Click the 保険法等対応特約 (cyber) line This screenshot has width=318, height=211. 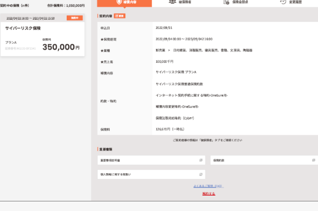175,118
